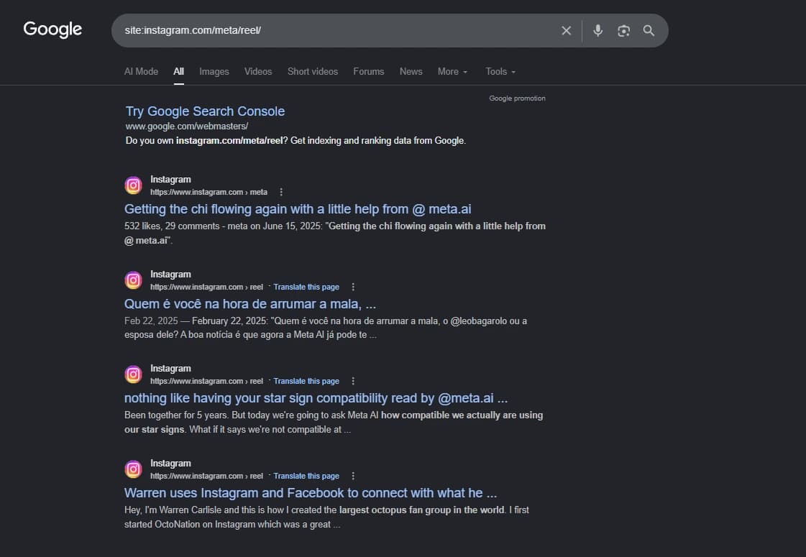Click Translate this page for star sign result
Viewport: 806px width, 557px height.
click(x=306, y=381)
